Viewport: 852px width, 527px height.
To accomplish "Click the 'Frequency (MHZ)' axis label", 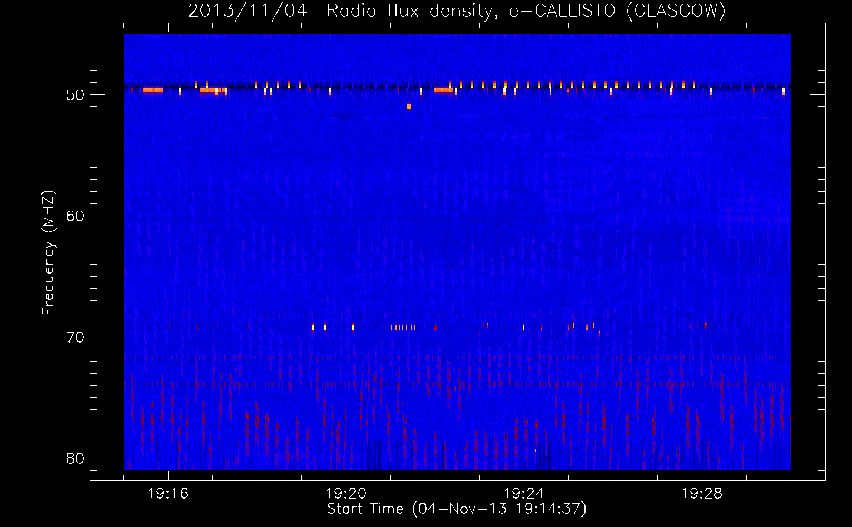I will click(48, 253).
